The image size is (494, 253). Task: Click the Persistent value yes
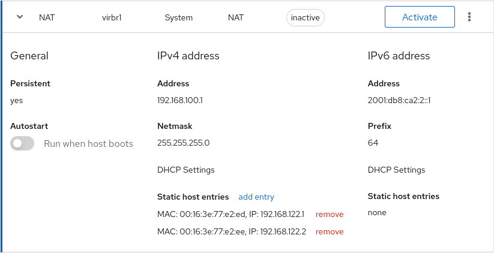(x=17, y=100)
